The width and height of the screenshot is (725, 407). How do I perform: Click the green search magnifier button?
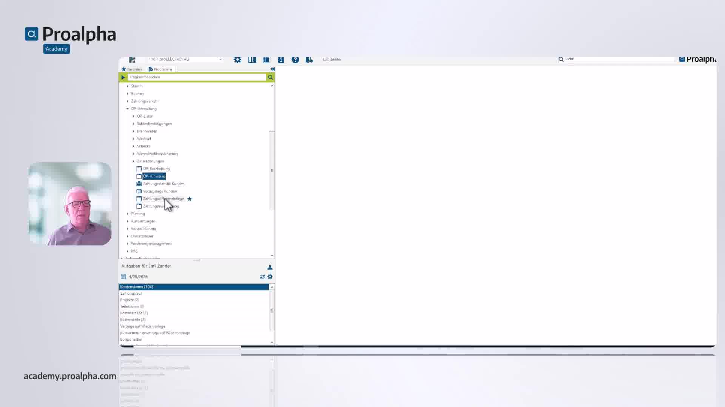tap(270, 77)
